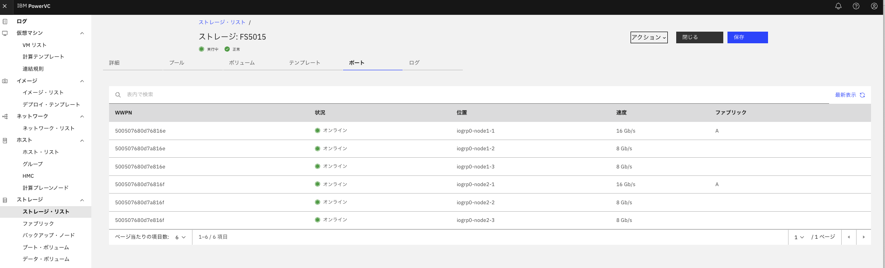Viewport: 885px width, 268px height.
Task: Click WWPN cell 500507680d7a816e
Action: point(140,149)
